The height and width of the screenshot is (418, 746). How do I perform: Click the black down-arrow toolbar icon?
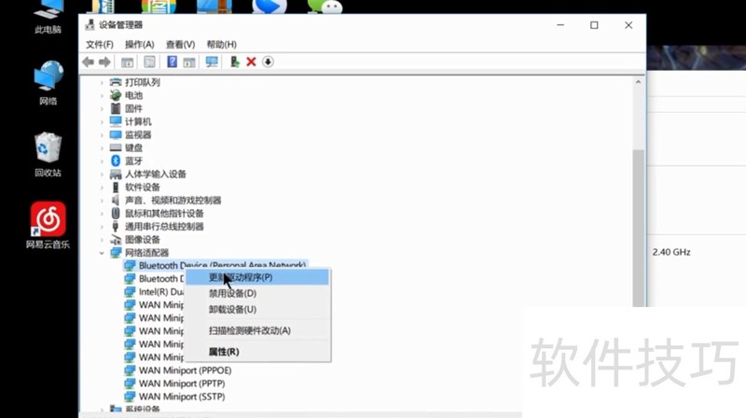[x=268, y=62]
